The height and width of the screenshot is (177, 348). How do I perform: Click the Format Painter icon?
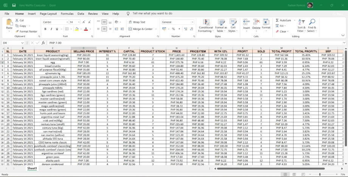pos(17,31)
